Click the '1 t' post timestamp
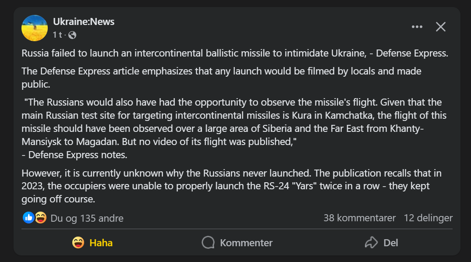 point(57,35)
